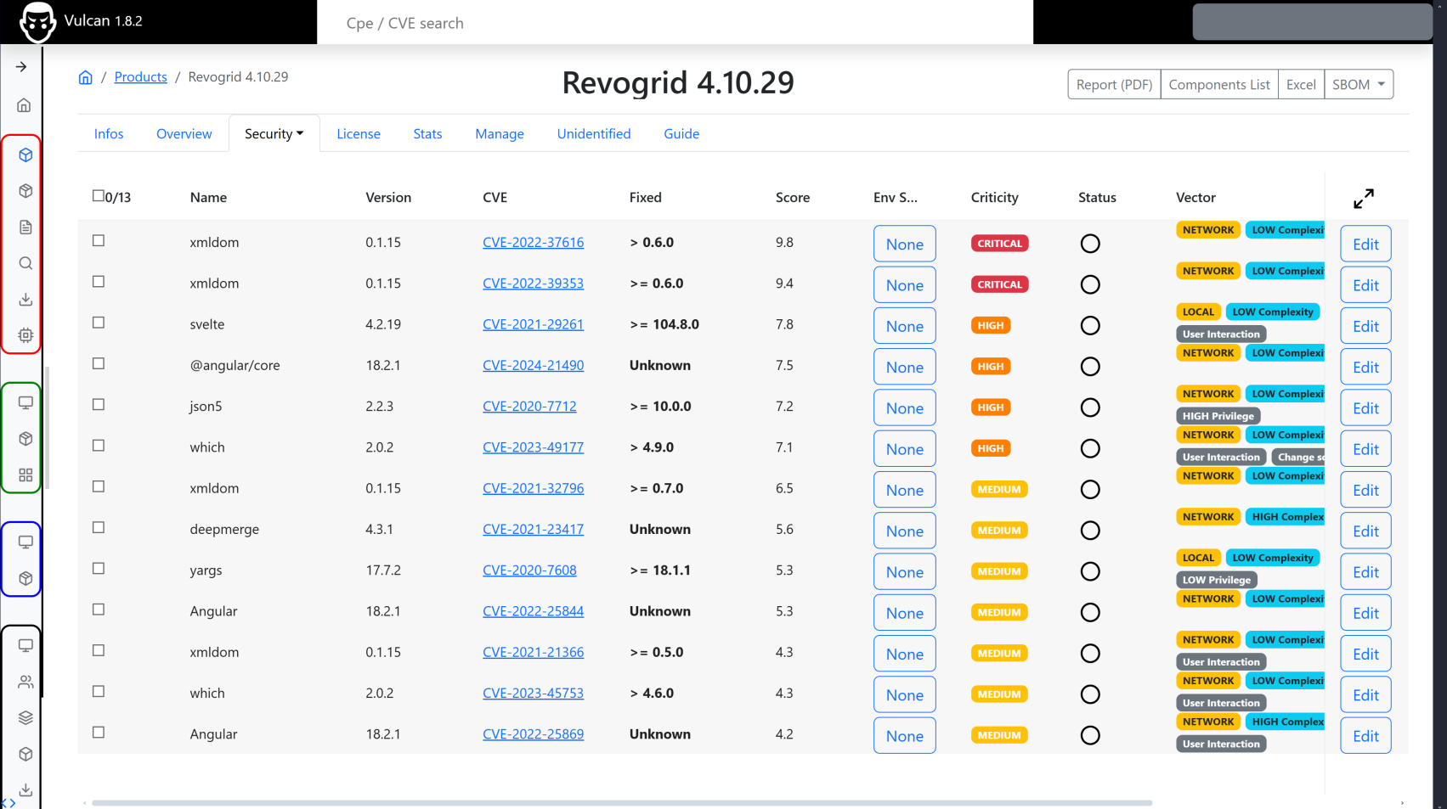Open the Security tab dropdown
1447x809 pixels.
(274, 134)
